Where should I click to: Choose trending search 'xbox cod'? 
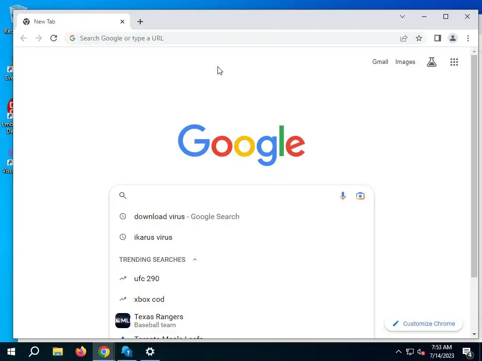241,299
